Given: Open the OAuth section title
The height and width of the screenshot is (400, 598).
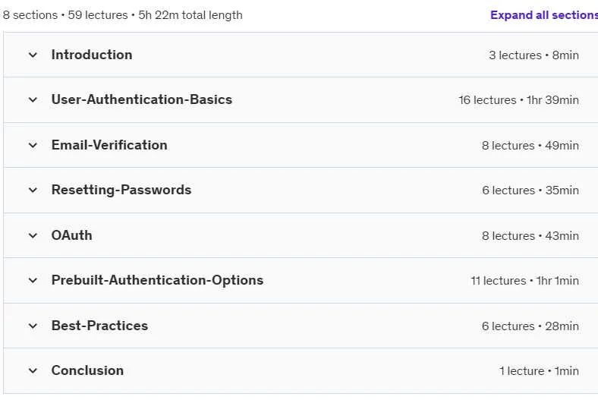Looking at the screenshot, I should (x=71, y=235).
